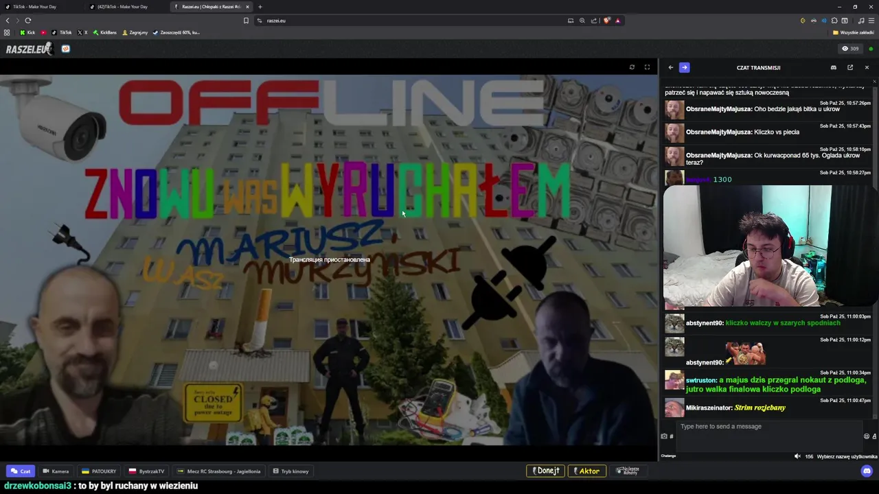Image resolution: width=879 pixels, height=494 pixels.
Task: Click the 309 viewer count badge
Action: pos(850,49)
